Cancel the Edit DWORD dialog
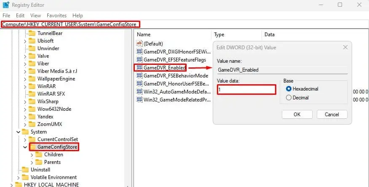This screenshot has height=187, width=369. tap(332, 115)
